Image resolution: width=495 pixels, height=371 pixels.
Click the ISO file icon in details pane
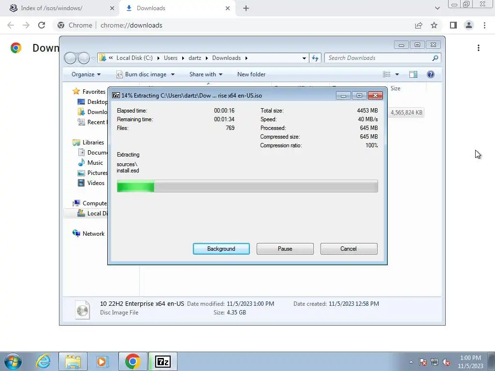coord(82,309)
